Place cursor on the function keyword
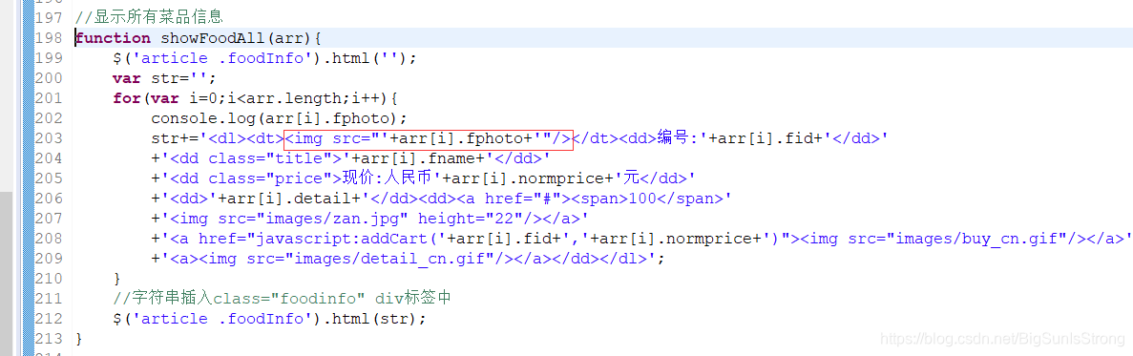This screenshot has height=356, width=1133. click(x=113, y=38)
